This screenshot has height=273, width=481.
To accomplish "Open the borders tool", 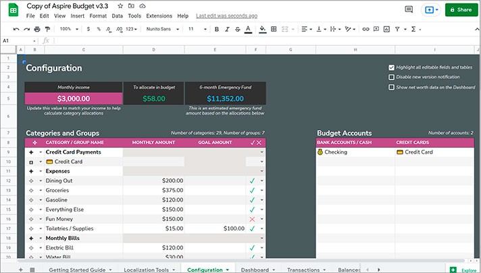I will click(274, 29).
